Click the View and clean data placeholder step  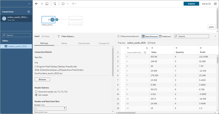pos(75,20)
